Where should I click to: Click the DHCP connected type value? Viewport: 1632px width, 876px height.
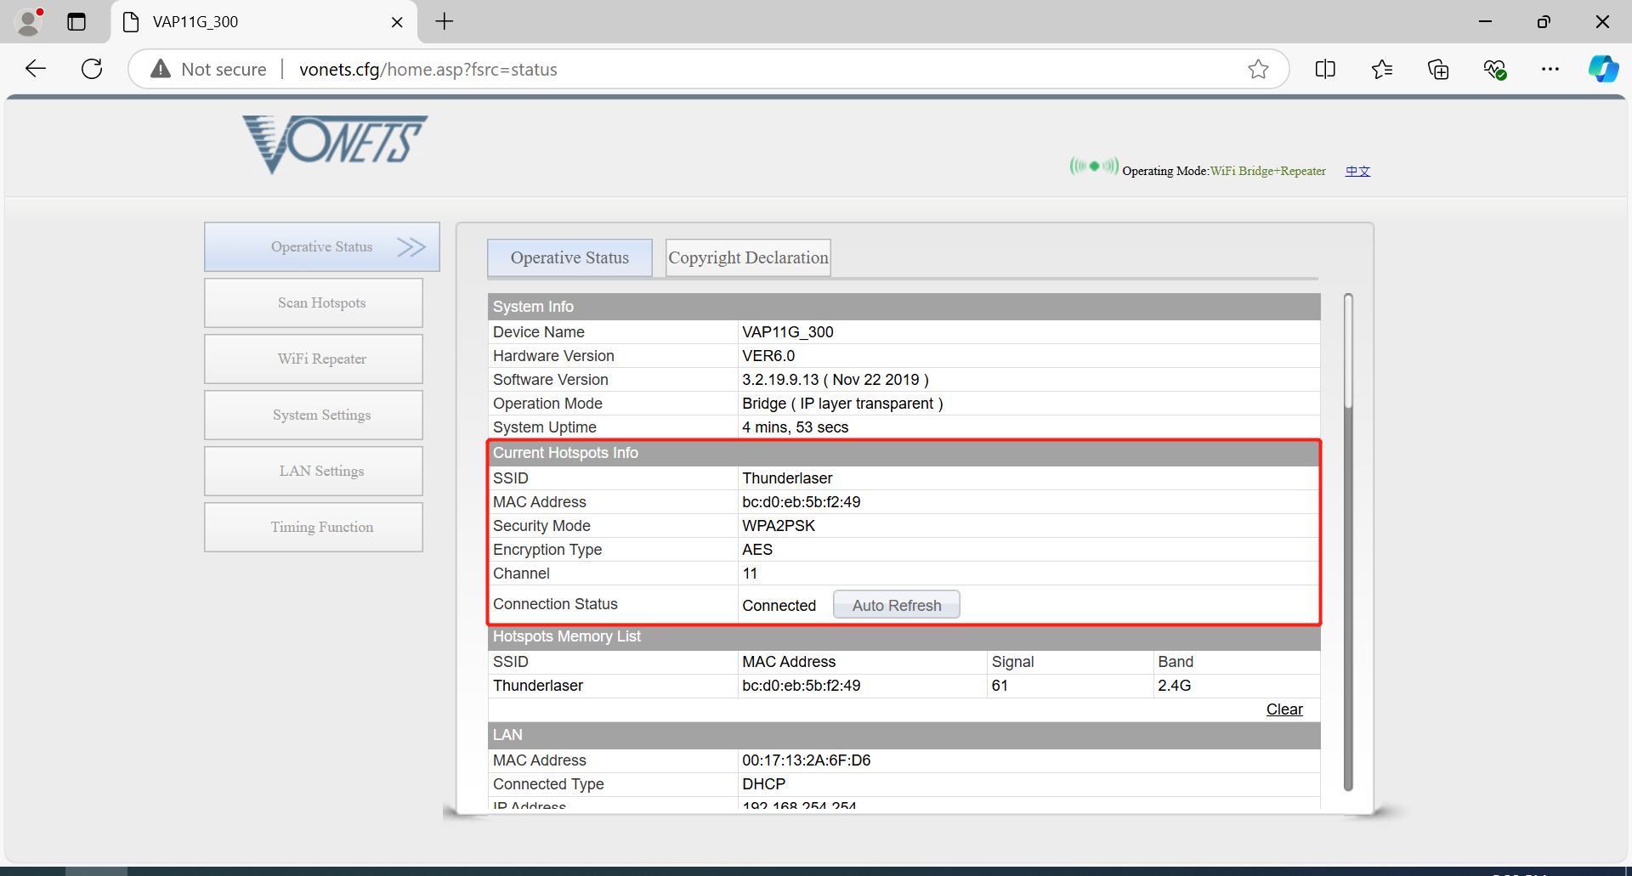coord(764,784)
